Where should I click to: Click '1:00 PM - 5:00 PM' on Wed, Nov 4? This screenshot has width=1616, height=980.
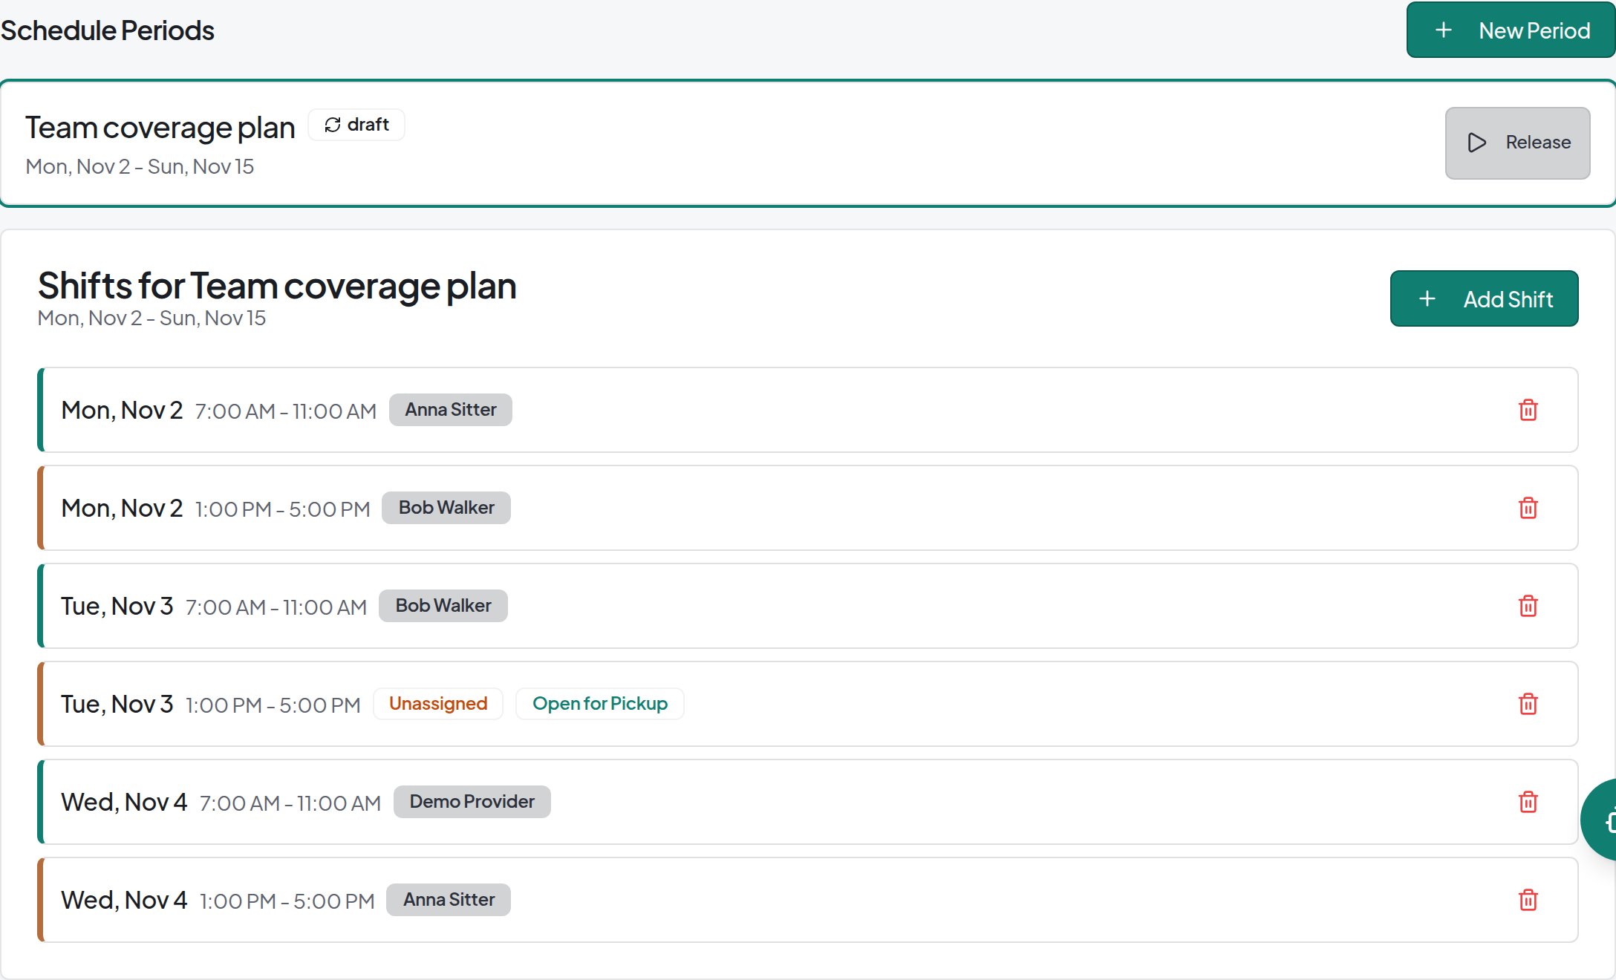pyautogui.click(x=287, y=901)
